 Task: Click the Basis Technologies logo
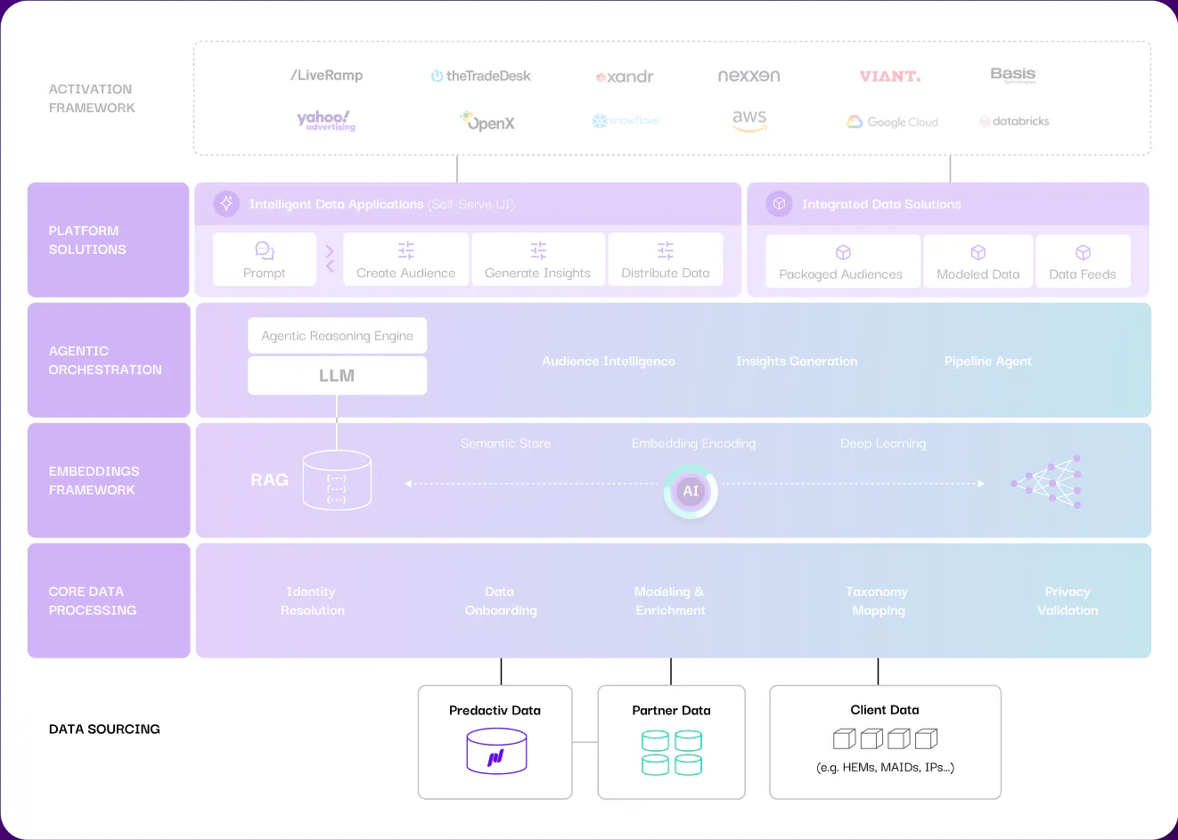click(x=1013, y=75)
